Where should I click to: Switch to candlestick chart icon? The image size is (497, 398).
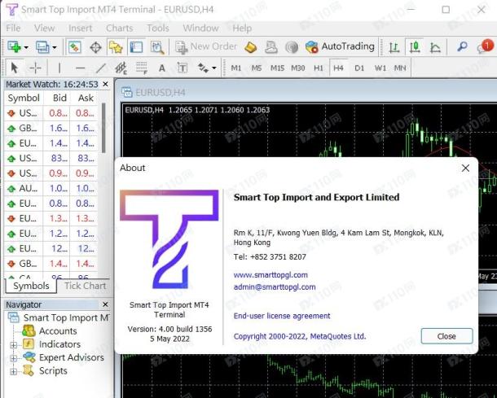coord(415,47)
